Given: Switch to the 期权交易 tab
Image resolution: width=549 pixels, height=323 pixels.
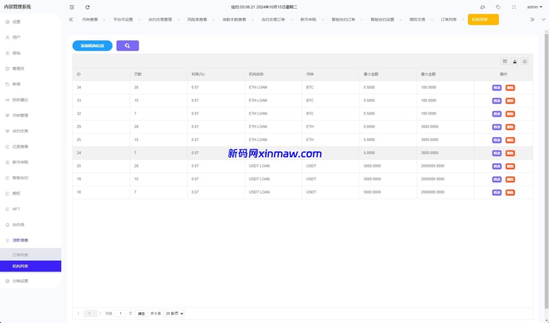Looking at the screenshot, I should point(417,19).
